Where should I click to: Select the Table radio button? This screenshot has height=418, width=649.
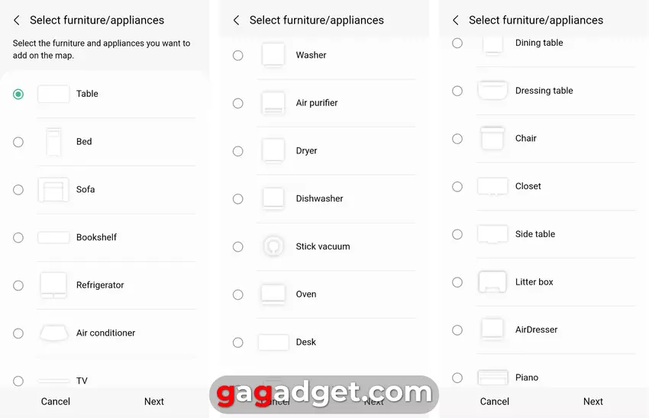coord(18,94)
